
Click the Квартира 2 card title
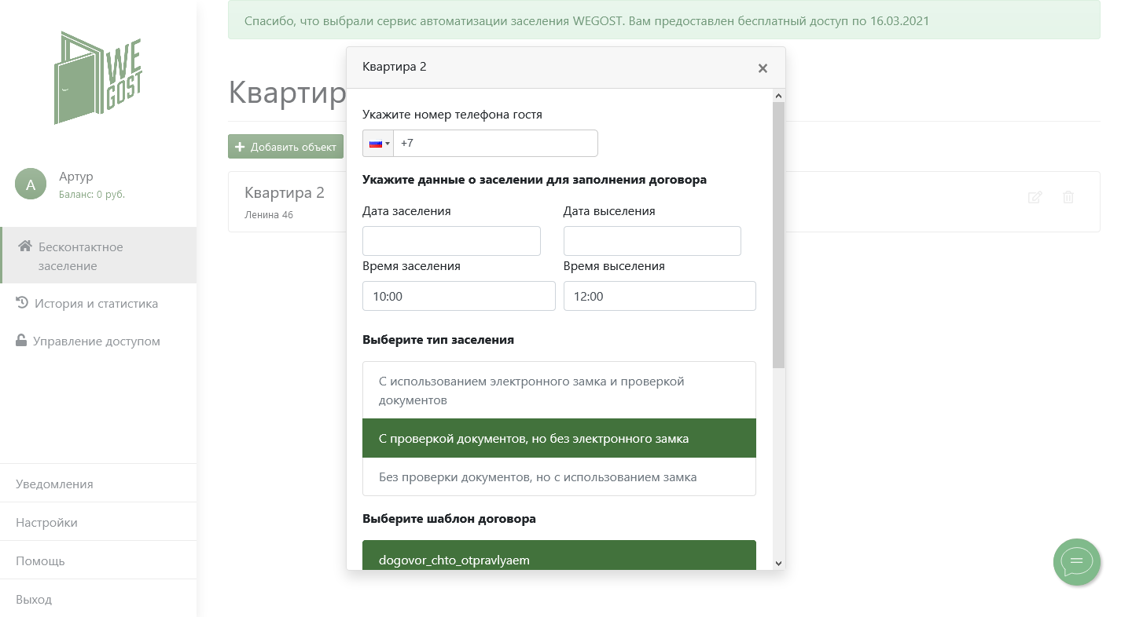tap(285, 192)
